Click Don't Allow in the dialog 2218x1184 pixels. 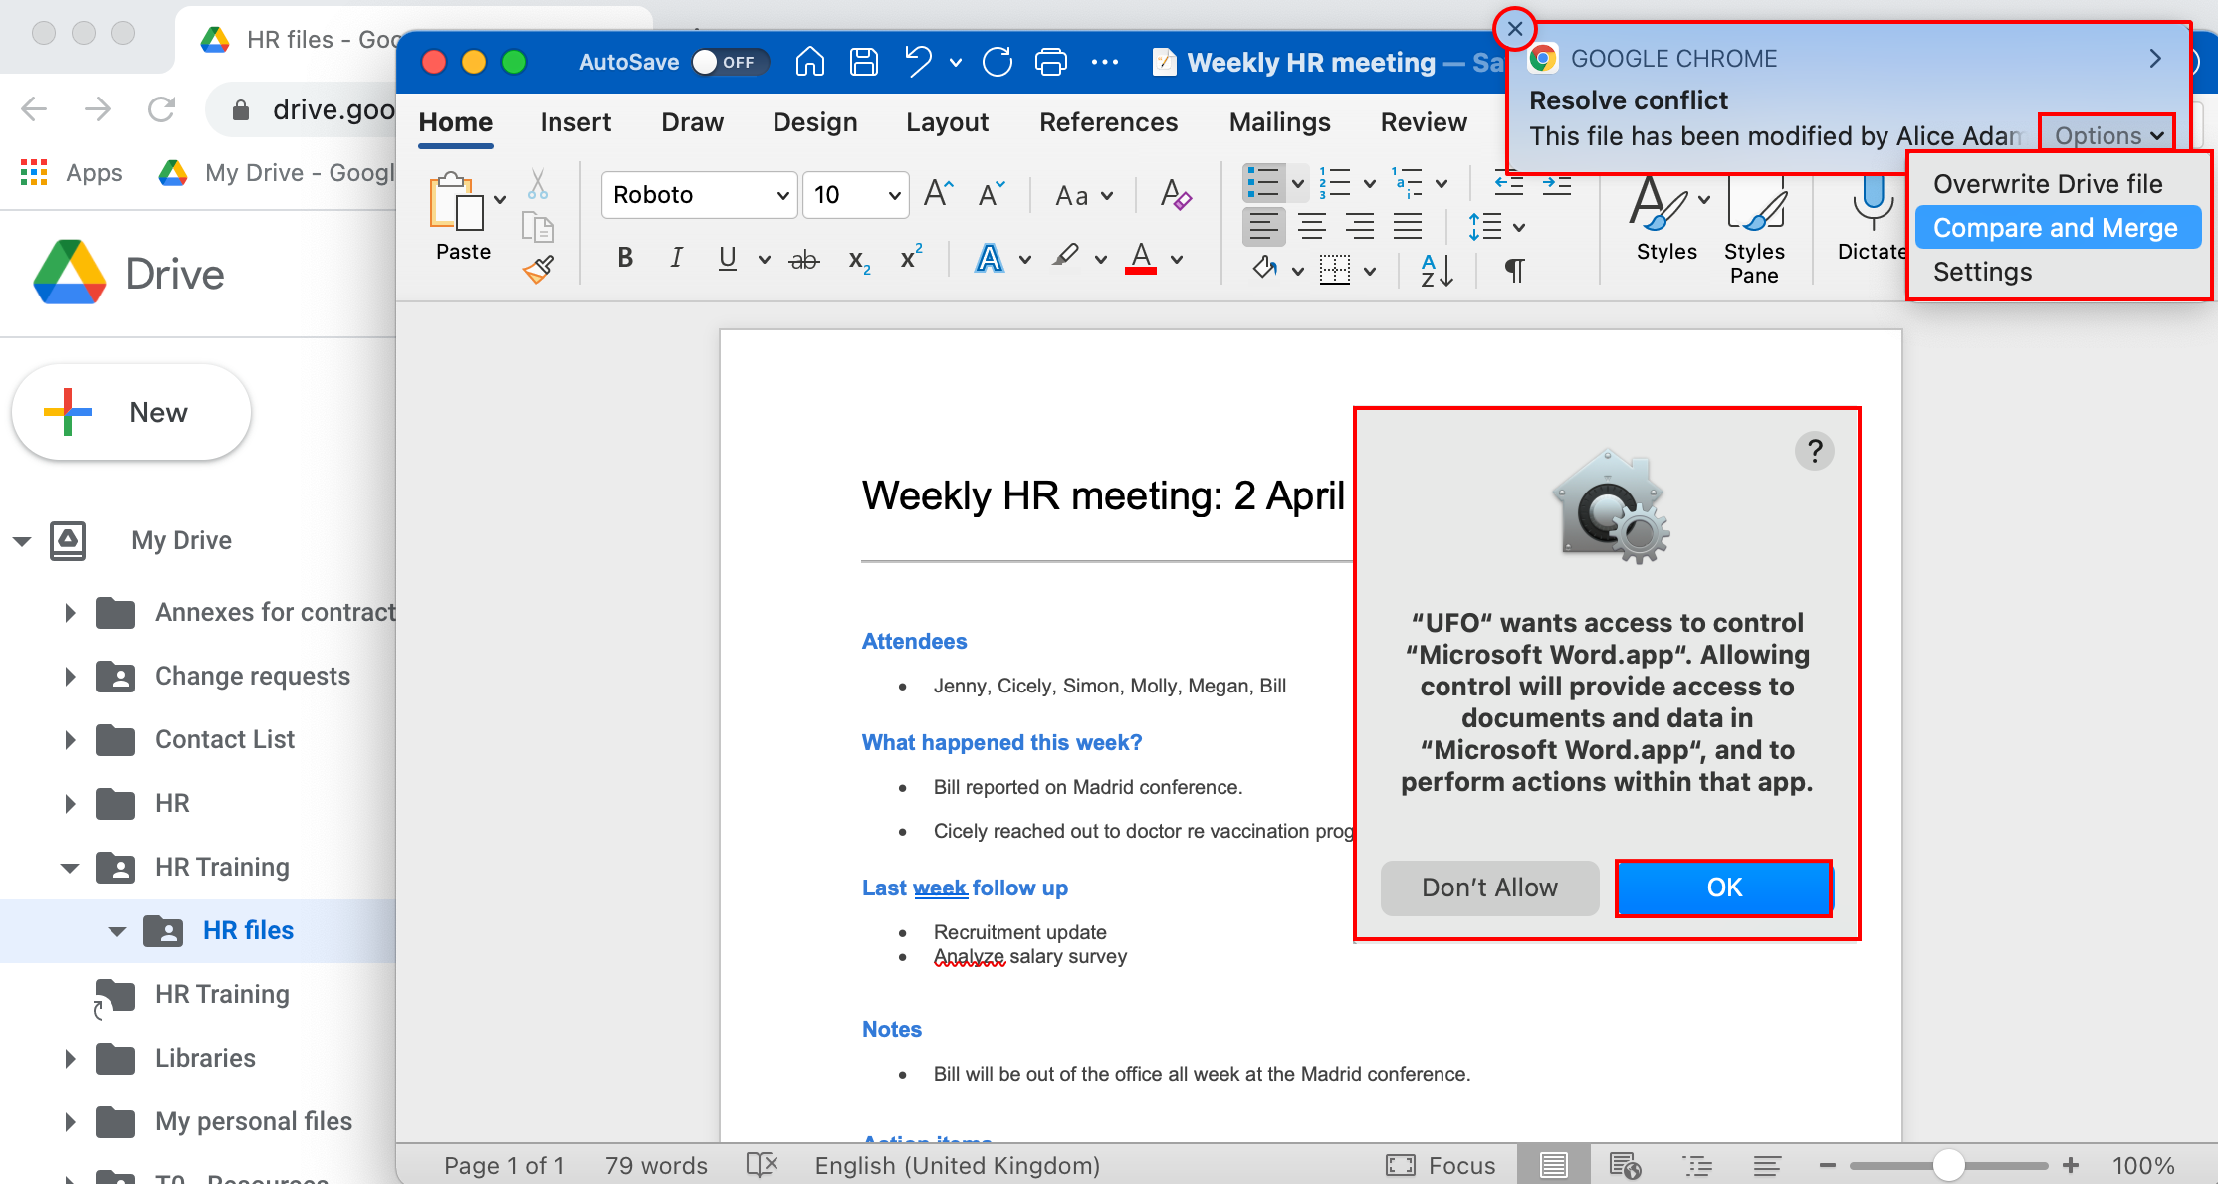1489,888
